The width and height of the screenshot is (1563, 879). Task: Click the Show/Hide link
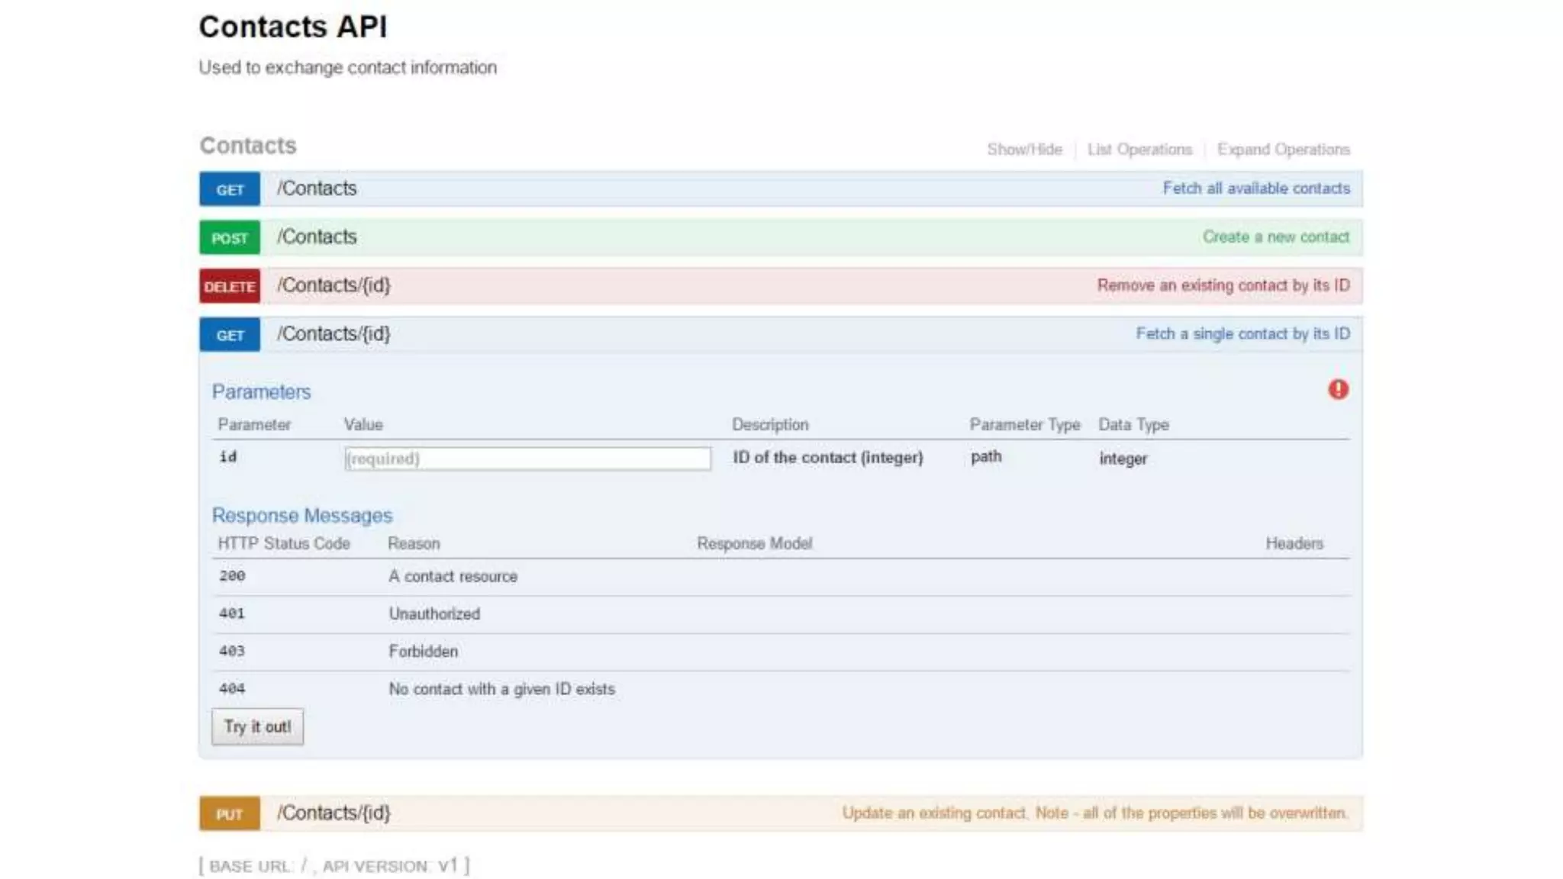click(1024, 150)
